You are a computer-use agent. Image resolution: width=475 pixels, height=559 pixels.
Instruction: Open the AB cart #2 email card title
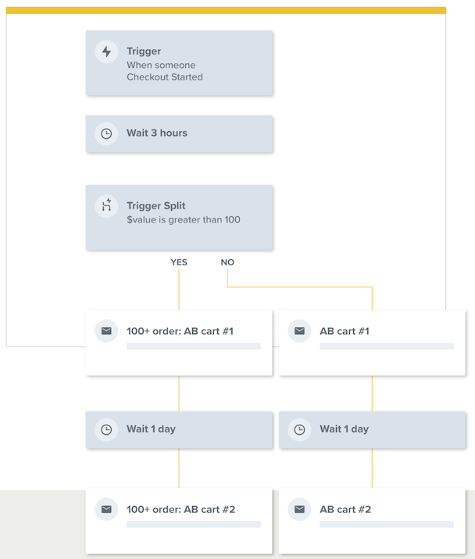345,509
